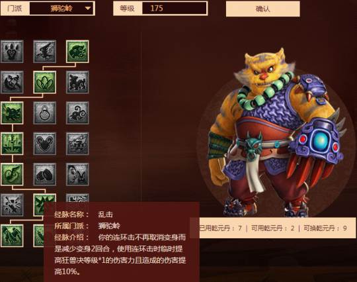Select the green swirling wing skill icon
The height and width of the screenshot is (282, 357).
click(x=12, y=174)
